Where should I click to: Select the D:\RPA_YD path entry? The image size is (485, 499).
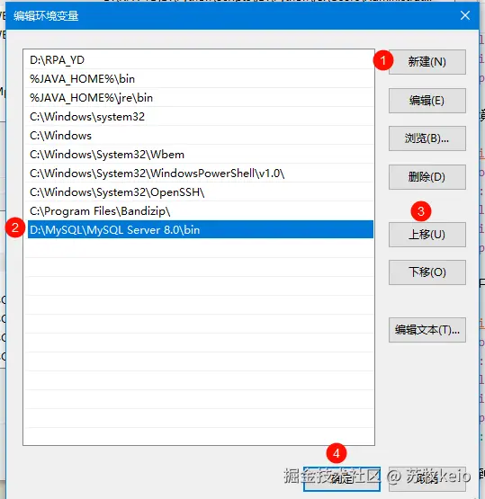click(x=201, y=60)
